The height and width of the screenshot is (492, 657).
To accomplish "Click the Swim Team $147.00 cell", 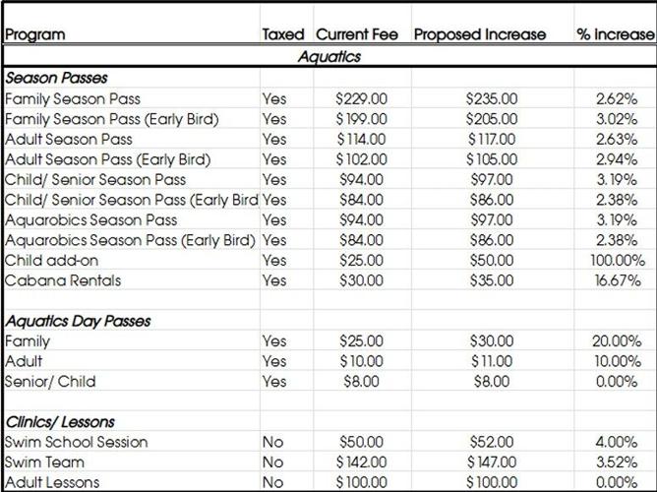I will point(490,461).
